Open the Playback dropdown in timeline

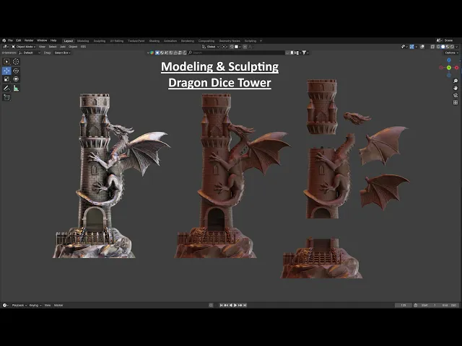(19, 305)
